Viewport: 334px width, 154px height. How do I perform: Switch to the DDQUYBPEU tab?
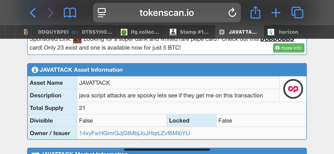(50, 32)
